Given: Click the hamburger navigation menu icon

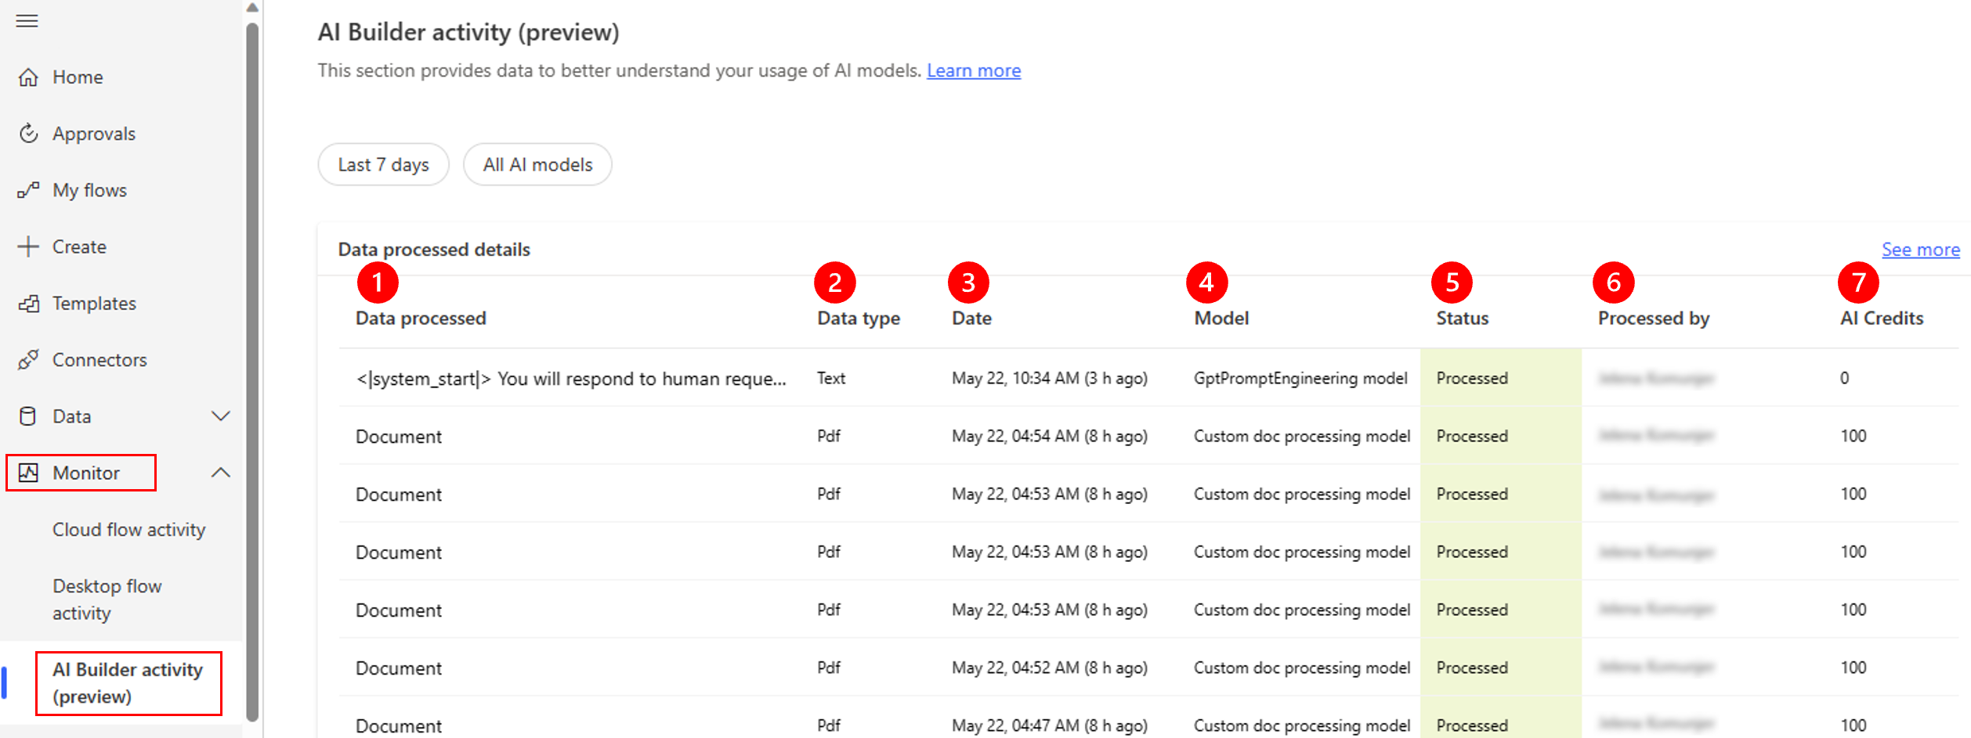Looking at the screenshot, I should tap(27, 21).
